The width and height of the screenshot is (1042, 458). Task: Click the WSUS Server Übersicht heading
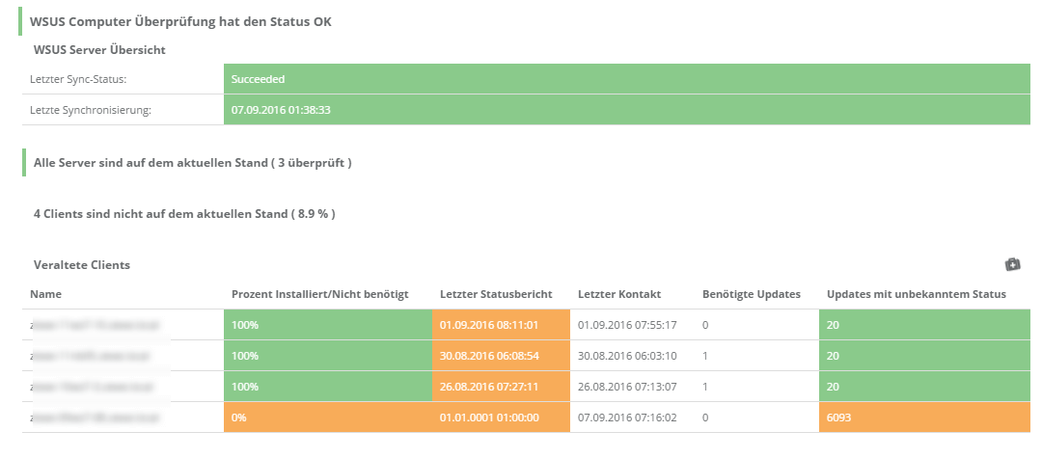102,49
